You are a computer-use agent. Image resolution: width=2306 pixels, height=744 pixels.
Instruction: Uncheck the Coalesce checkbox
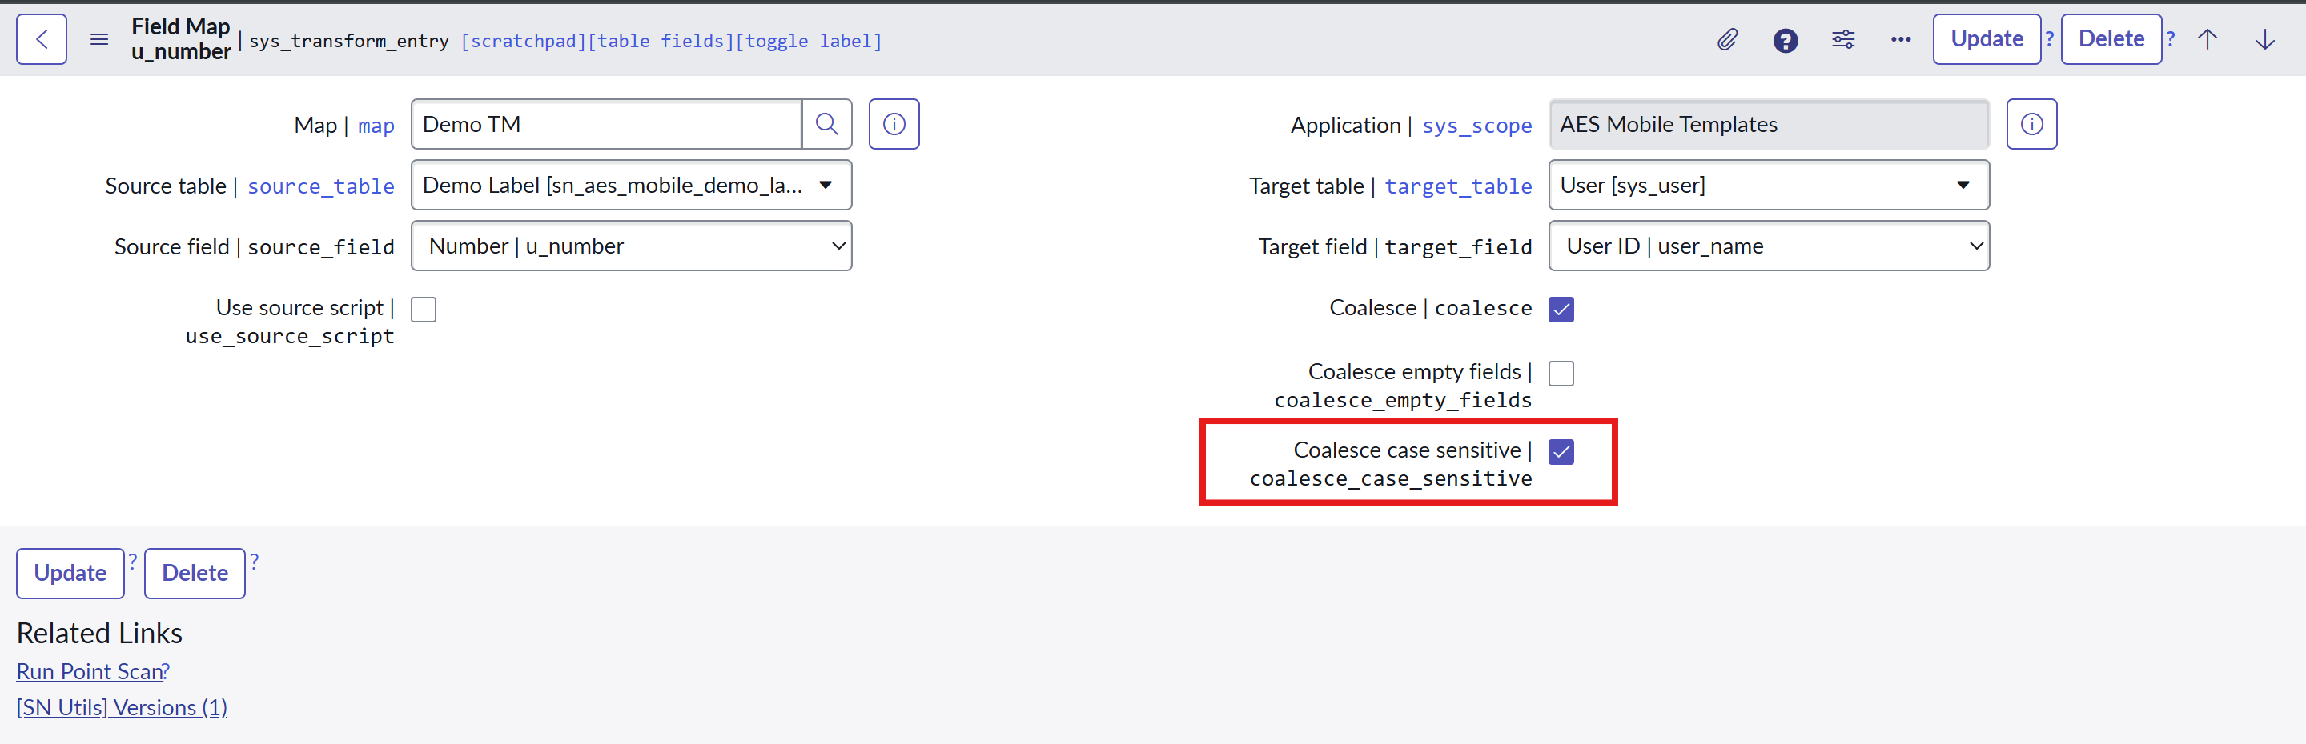[1561, 310]
